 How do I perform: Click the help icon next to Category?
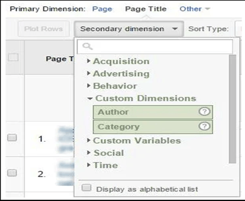pyautogui.click(x=204, y=126)
